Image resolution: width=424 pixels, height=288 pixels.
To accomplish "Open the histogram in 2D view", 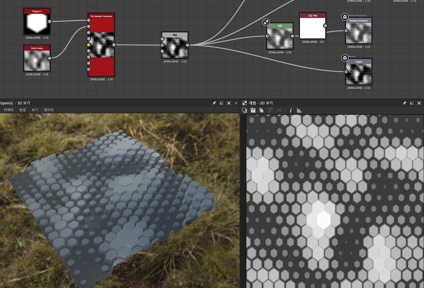I will 299,110.
